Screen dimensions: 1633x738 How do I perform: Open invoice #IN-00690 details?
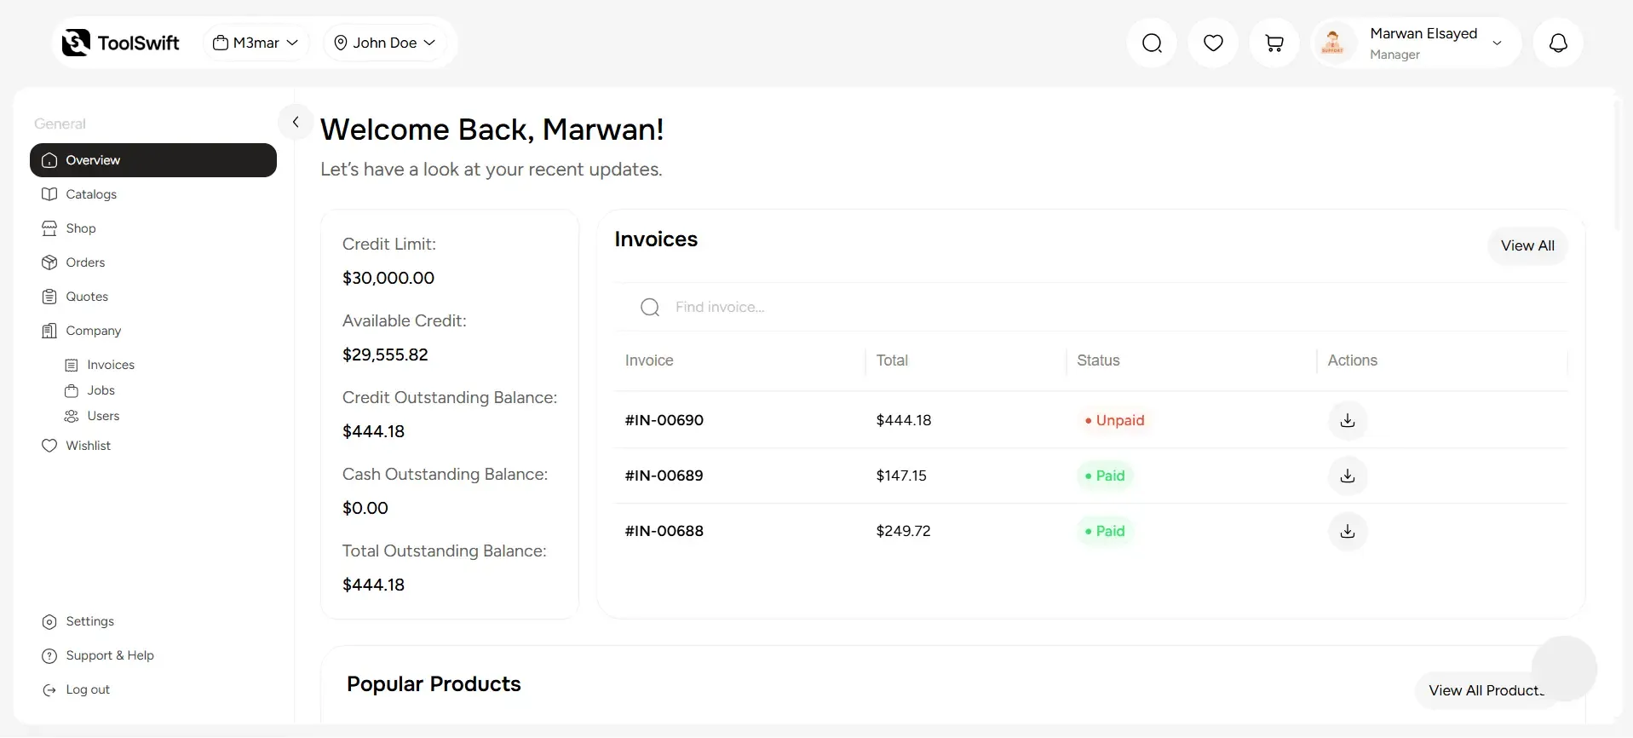(x=664, y=420)
